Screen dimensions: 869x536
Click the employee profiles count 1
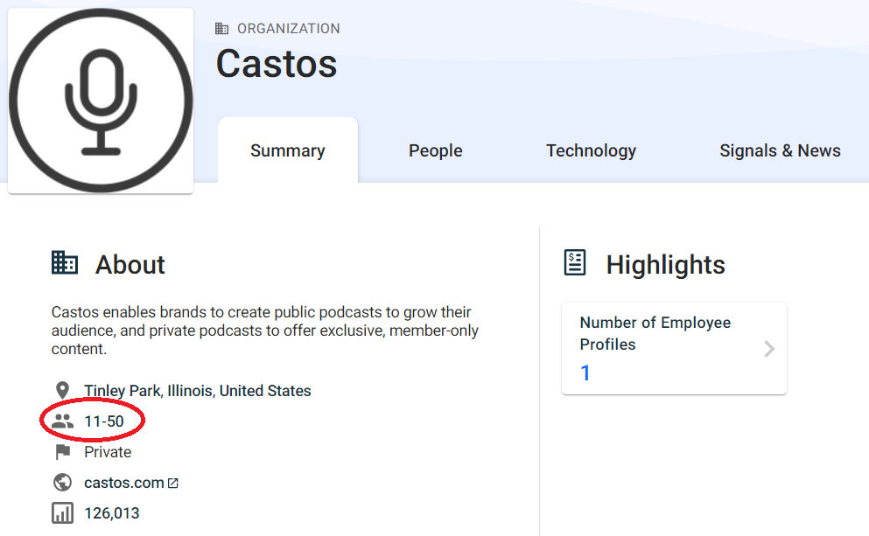[585, 373]
